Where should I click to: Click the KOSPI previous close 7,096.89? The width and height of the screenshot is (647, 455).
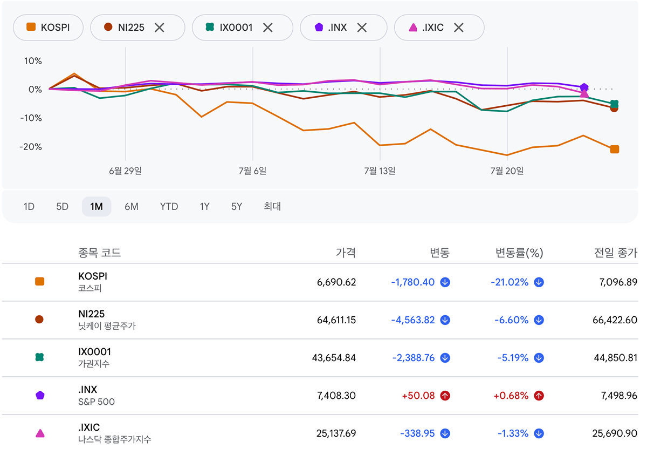[x=617, y=282]
